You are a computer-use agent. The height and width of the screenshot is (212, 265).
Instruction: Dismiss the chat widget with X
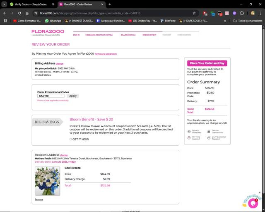[x=260, y=193]
